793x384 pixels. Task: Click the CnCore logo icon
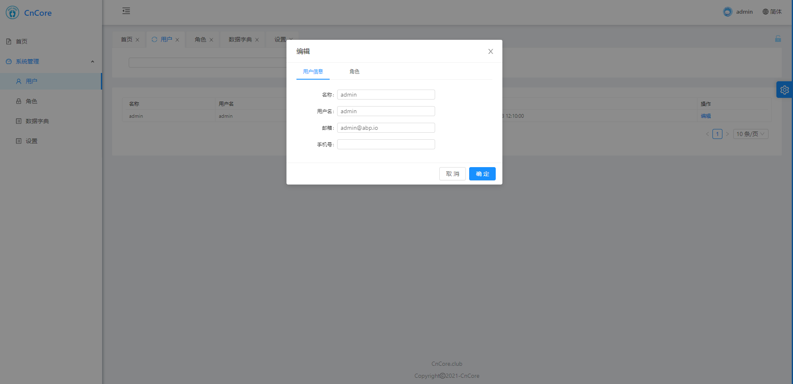tap(12, 12)
